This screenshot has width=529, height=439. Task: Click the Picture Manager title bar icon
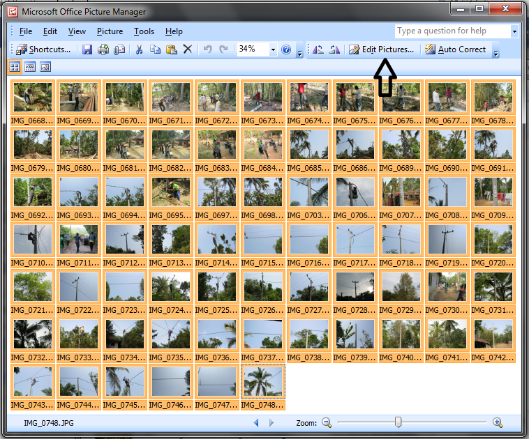click(13, 12)
